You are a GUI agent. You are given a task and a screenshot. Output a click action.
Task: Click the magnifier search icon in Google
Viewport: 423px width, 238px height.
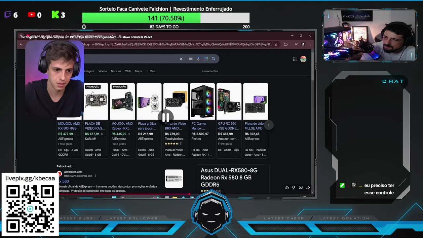point(213,59)
